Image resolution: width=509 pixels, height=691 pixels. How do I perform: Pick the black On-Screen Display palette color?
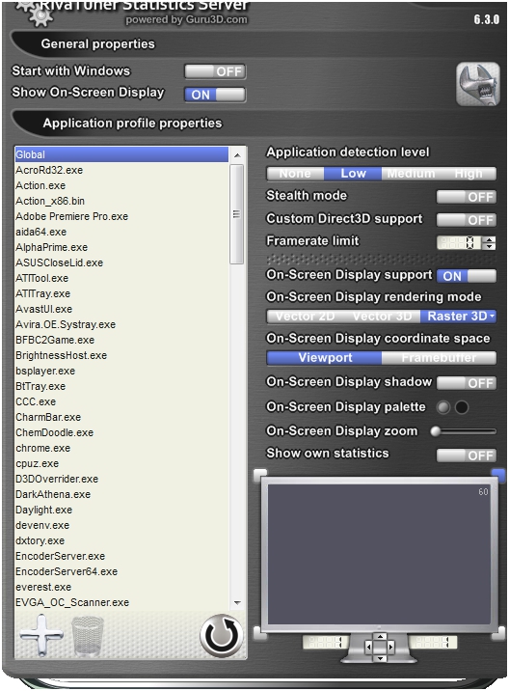pos(462,407)
